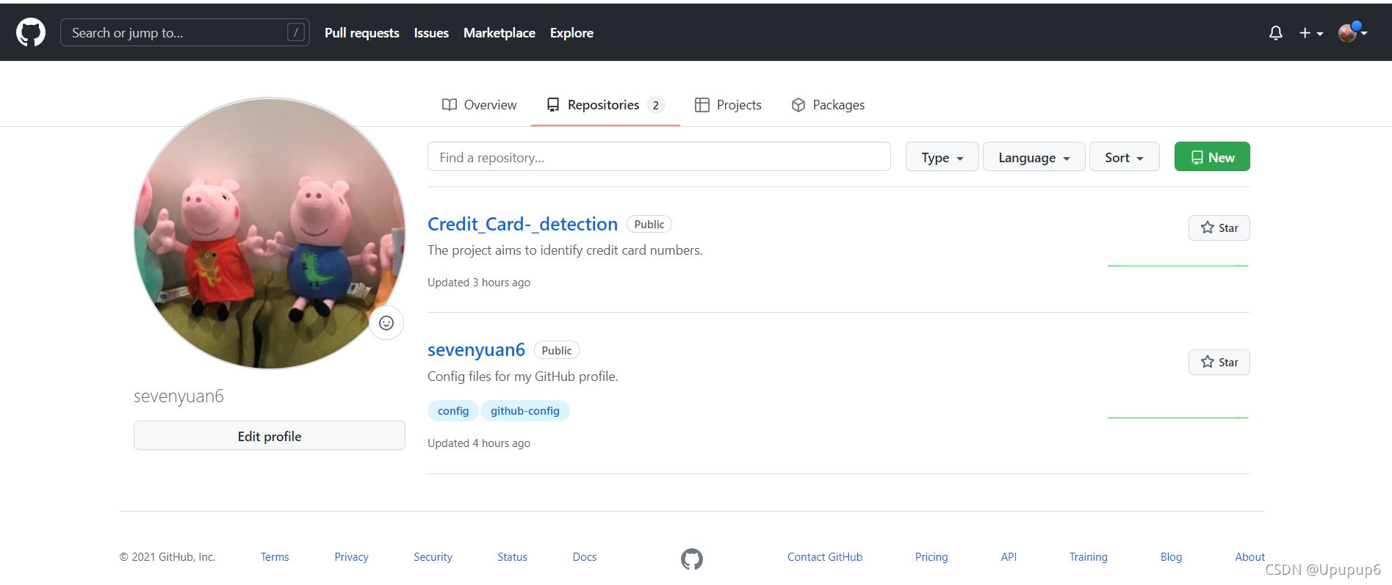
Task: Expand the Language filter dropdown
Action: pyautogui.click(x=1034, y=157)
